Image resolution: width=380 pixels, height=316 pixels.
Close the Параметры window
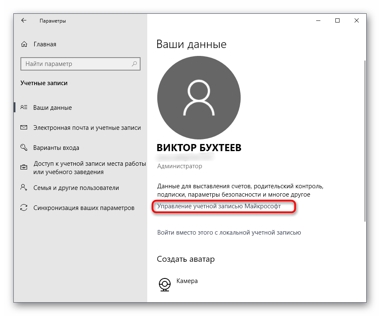pyautogui.click(x=357, y=20)
